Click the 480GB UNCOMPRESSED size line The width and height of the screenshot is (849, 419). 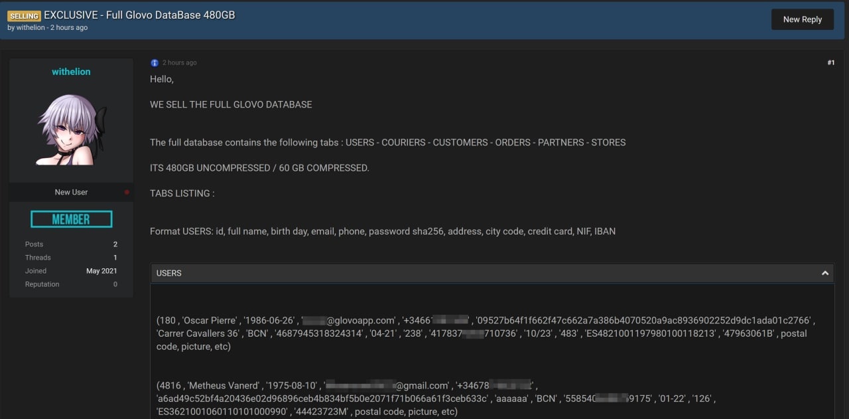pyautogui.click(x=259, y=168)
